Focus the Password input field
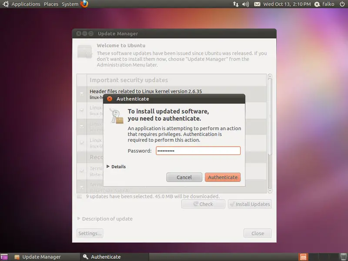Viewport: 348px width, 261px height. coord(198,151)
